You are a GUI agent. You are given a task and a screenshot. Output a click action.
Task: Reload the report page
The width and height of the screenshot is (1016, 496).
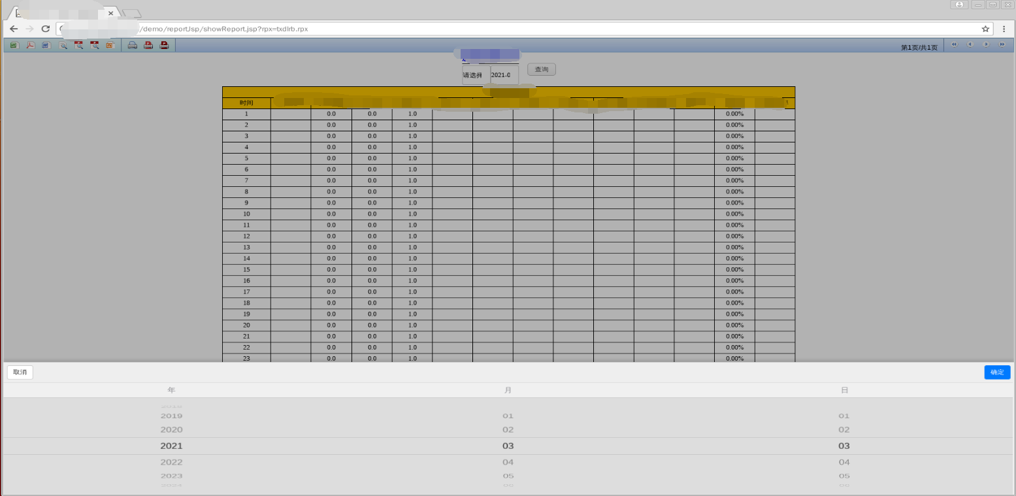46,29
